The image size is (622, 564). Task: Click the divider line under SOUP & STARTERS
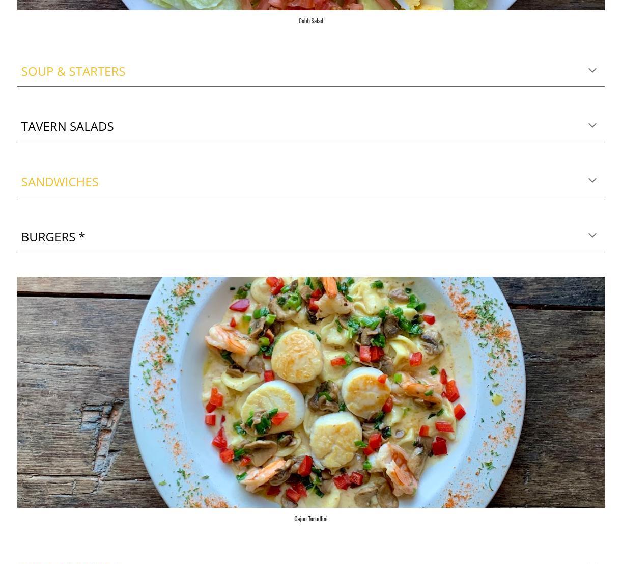pyautogui.click(x=310, y=86)
